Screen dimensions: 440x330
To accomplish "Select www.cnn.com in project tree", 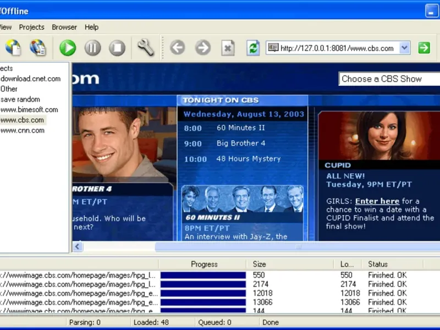I will click(23, 130).
